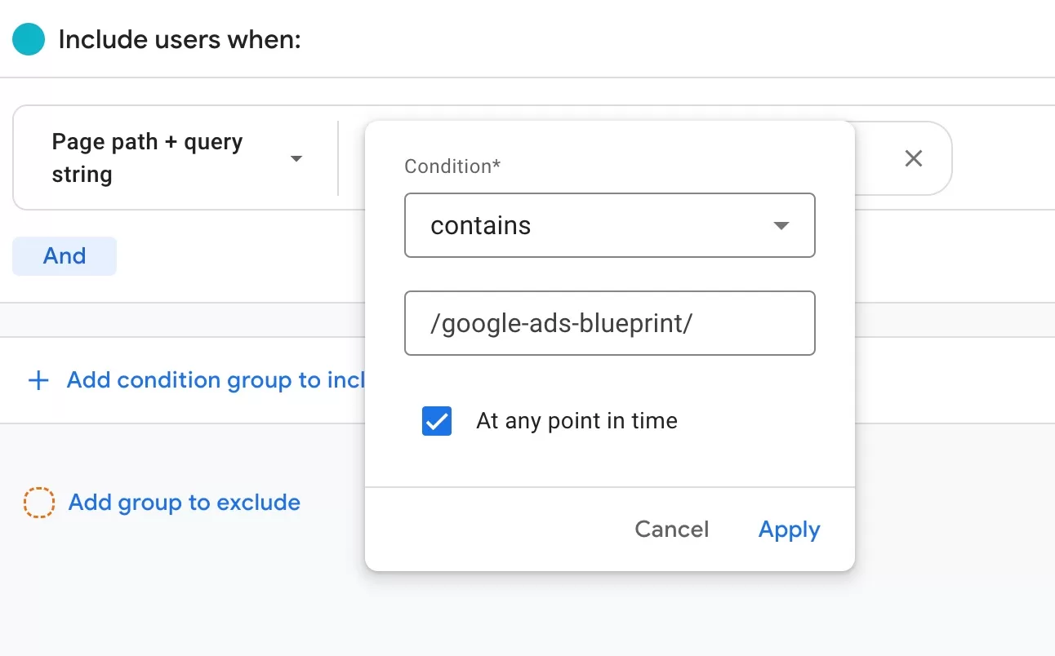The height and width of the screenshot is (656, 1055).
Task: Click the 'At any point in time' label
Action: (x=576, y=421)
